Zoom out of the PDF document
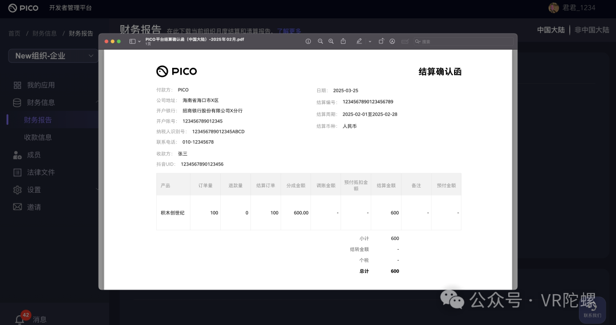This screenshot has width=616, height=325. pos(320,41)
